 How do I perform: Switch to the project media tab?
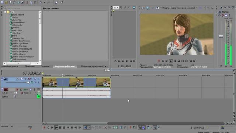[10, 66]
